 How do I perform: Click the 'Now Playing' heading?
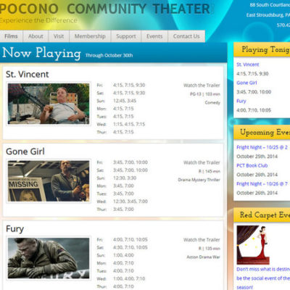tap(41, 53)
